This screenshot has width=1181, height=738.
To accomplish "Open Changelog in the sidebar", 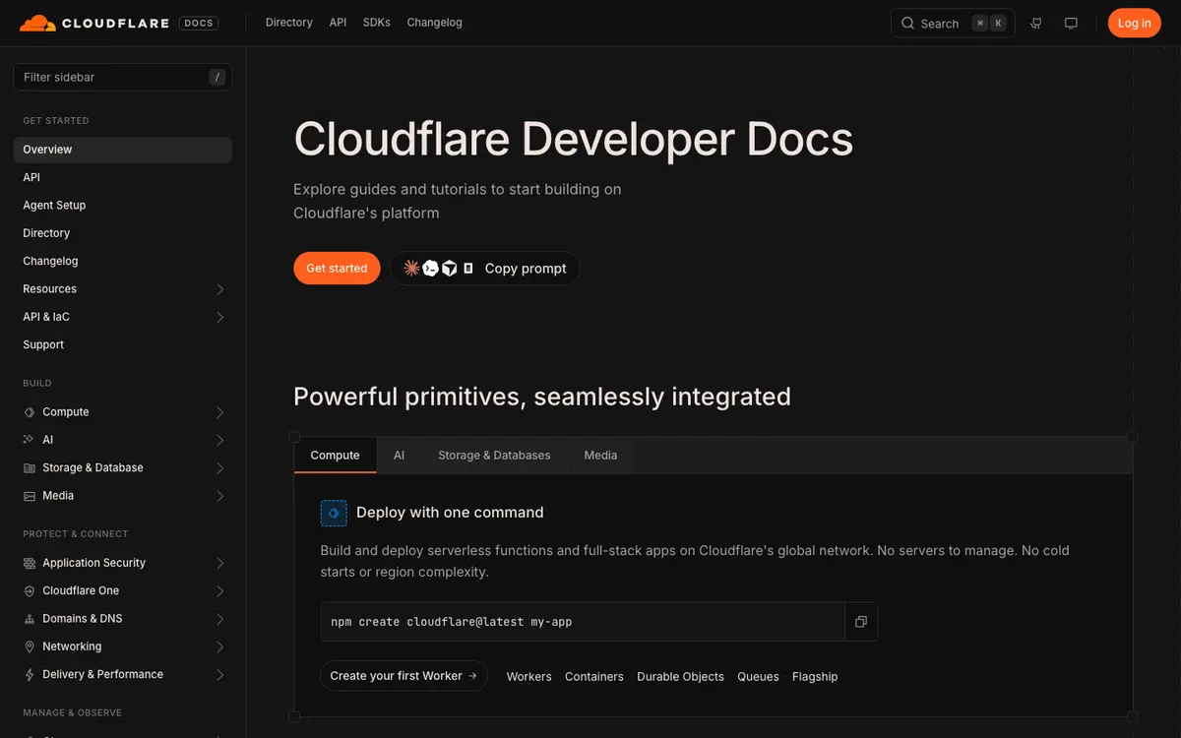I will tap(123, 262).
